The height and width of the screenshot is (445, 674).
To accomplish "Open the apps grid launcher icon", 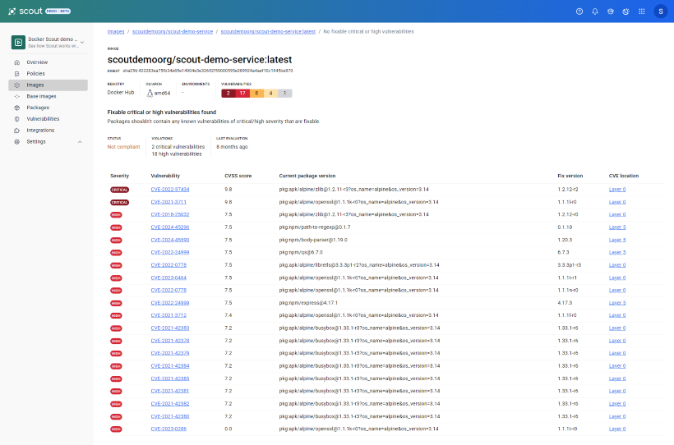I will click(641, 11).
